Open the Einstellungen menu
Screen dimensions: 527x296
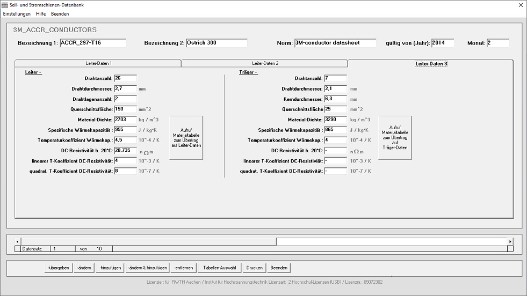(17, 13)
